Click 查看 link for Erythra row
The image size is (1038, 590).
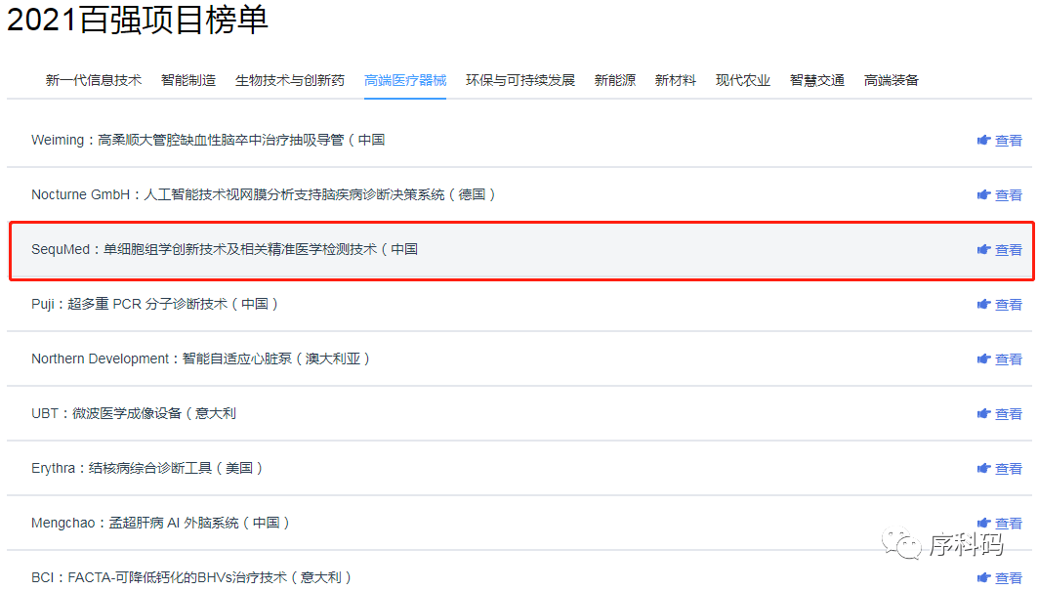point(1008,469)
